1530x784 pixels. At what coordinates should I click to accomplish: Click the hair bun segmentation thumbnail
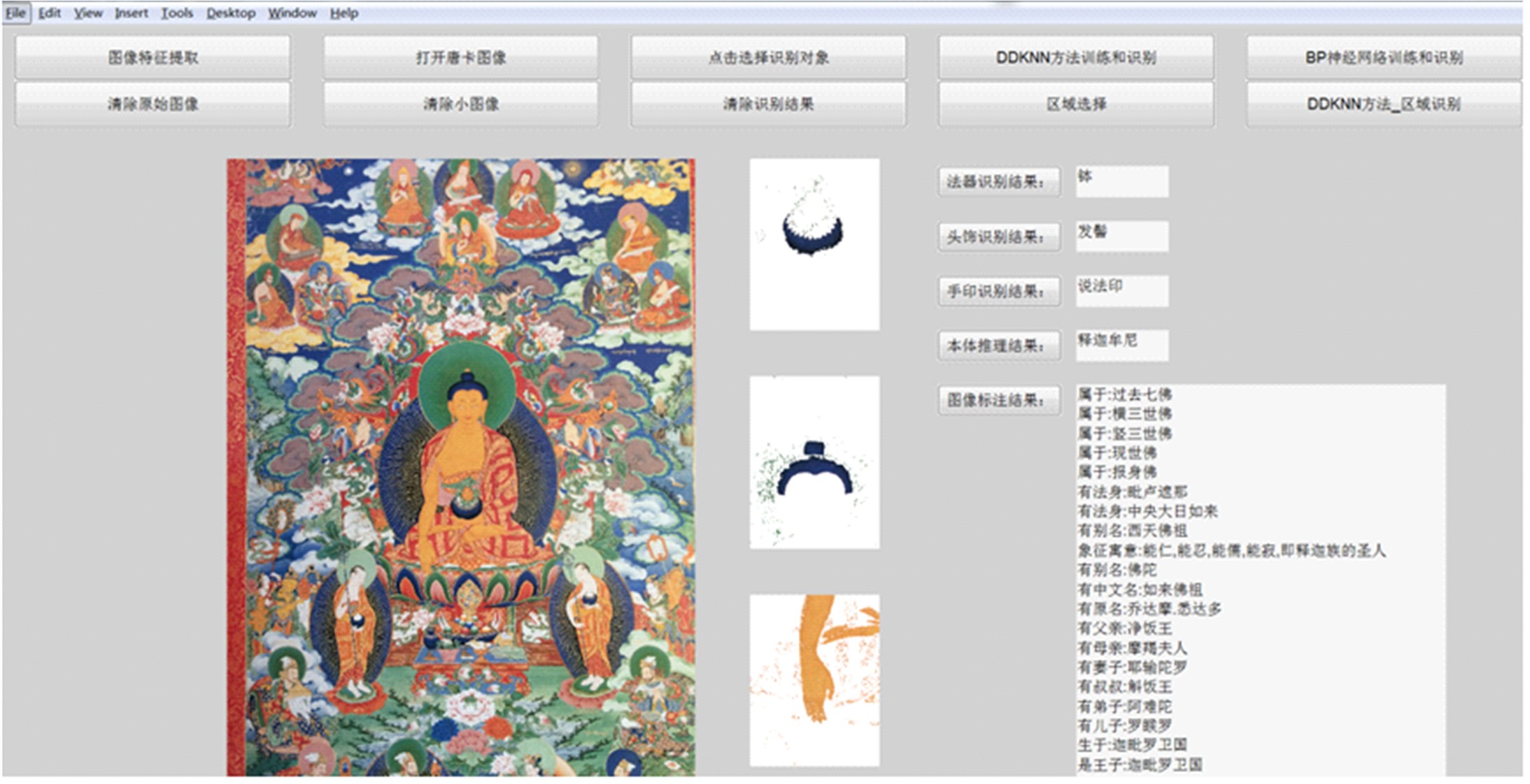coord(814,462)
